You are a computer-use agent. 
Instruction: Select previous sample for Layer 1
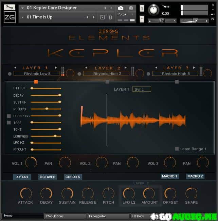pyautogui.click(x=15, y=68)
